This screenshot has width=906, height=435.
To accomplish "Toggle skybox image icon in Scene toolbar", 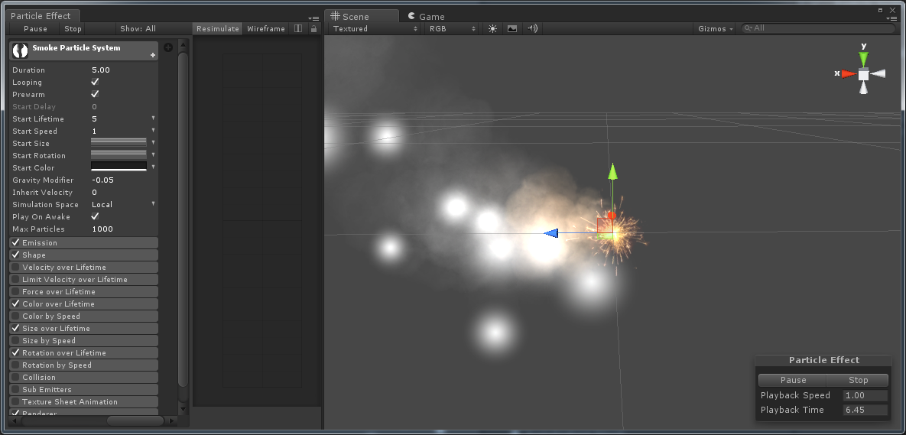I will (512, 28).
